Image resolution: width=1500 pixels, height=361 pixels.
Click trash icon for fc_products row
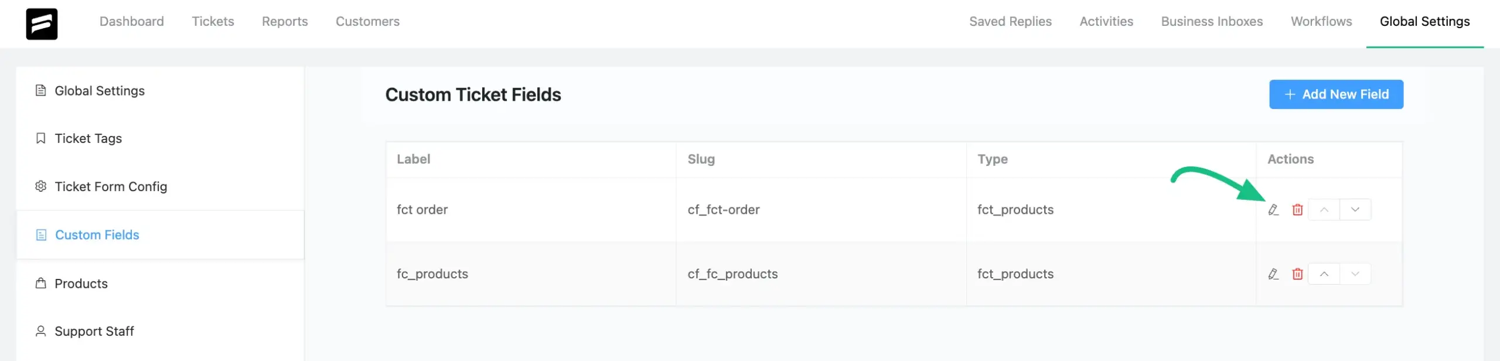pyautogui.click(x=1297, y=274)
